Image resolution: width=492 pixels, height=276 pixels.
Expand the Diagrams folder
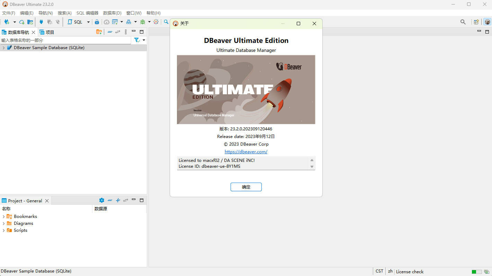(3, 223)
